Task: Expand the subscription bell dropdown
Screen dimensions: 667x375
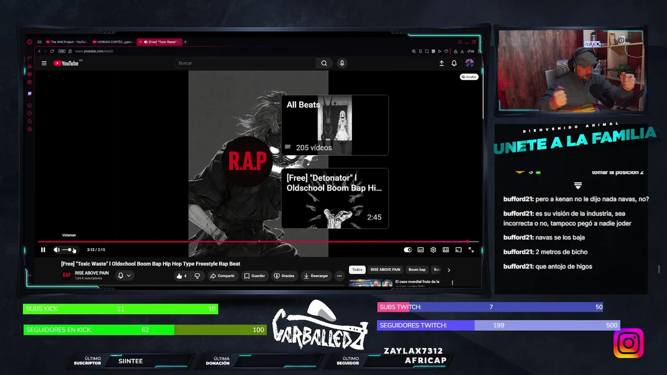Action: pyautogui.click(x=124, y=276)
